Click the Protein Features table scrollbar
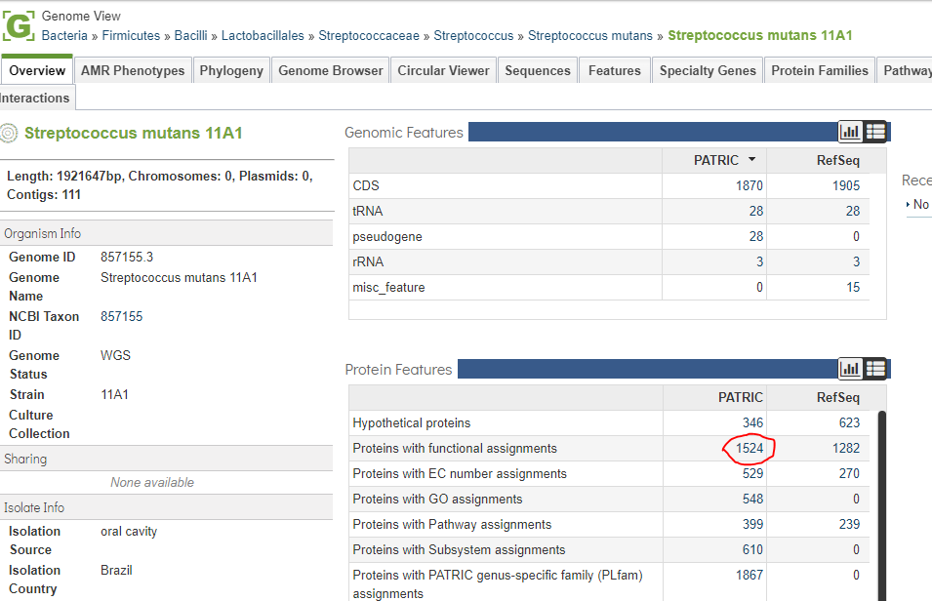Screen dimensions: 932x601 (882, 505)
